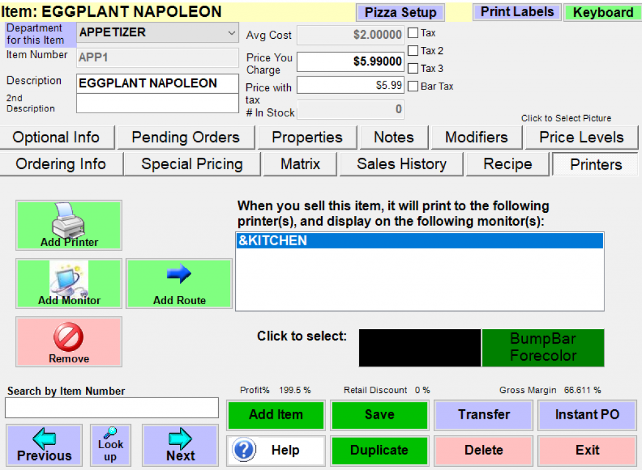Switch to the Matrix tab
Viewport: 642px width, 470px height.
point(300,165)
